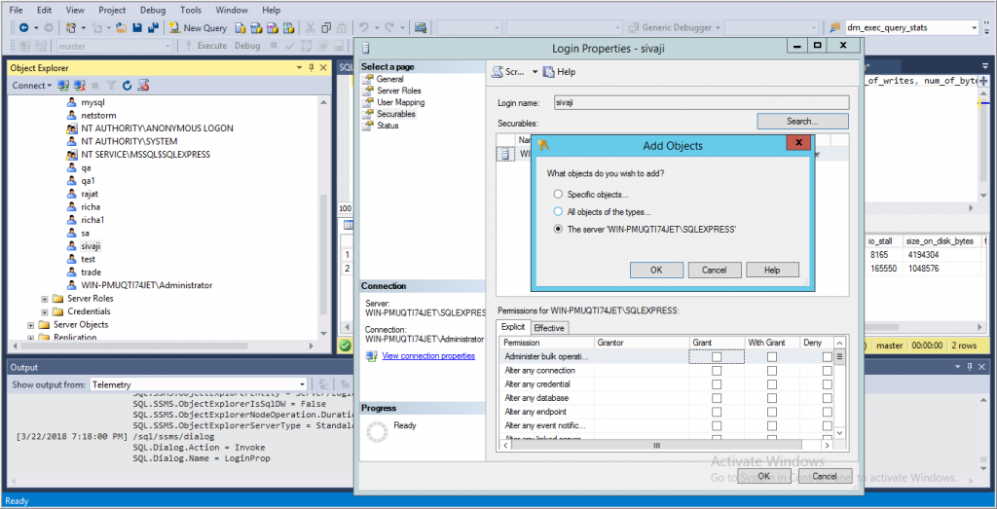The width and height of the screenshot is (997, 509).
Task: Click the Activity Monitor toolbar icon
Action: (421, 28)
